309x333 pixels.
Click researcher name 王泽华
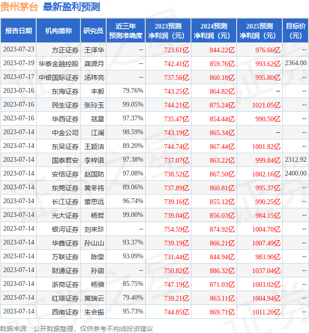(94, 50)
